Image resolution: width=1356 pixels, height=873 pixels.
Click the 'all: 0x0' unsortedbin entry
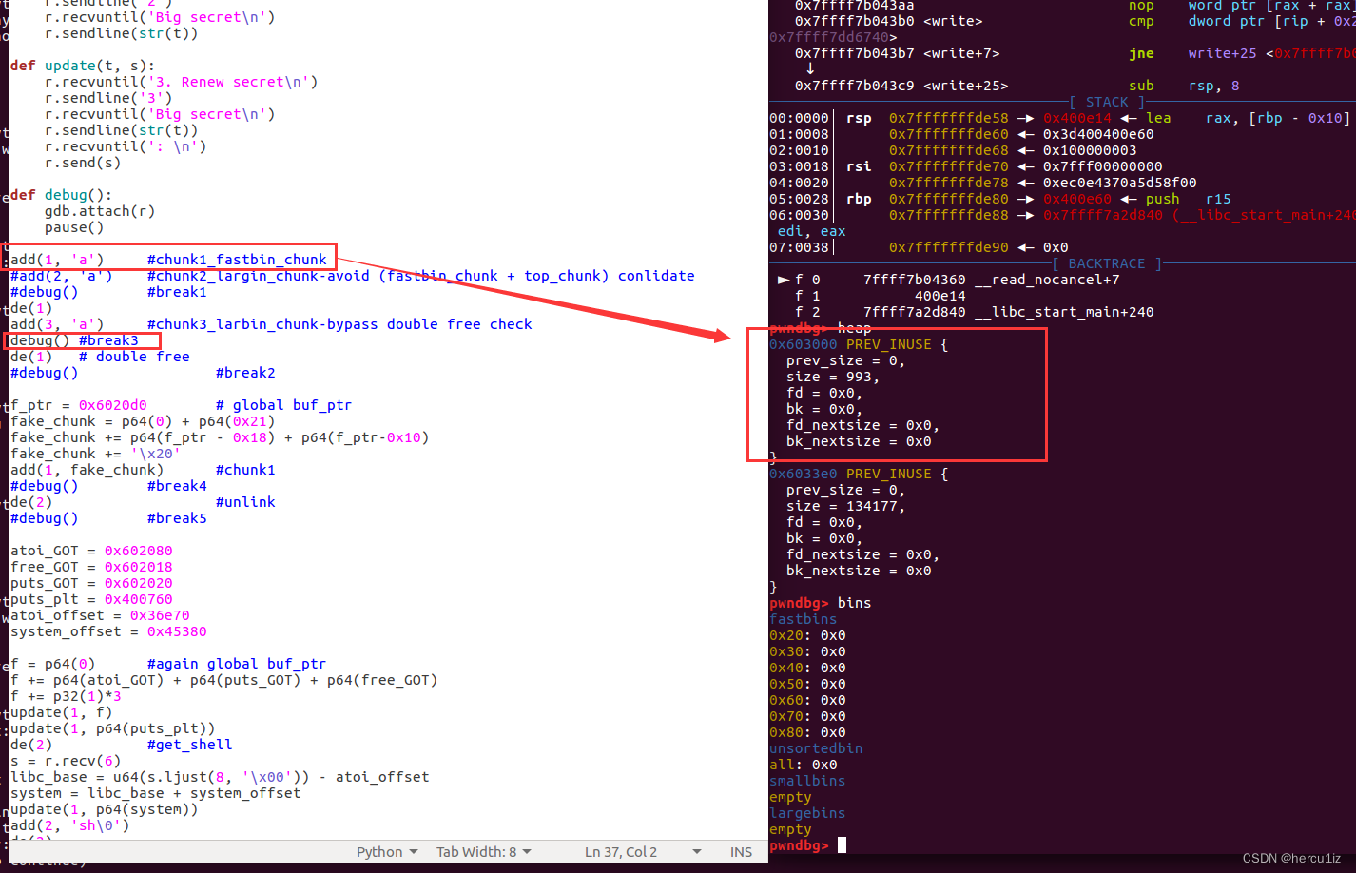tap(804, 765)
